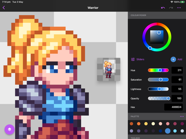This screenshot has height=139, width=186.
Task: Select the pale cream palette swatch
Action: click(x=153, y=124)
